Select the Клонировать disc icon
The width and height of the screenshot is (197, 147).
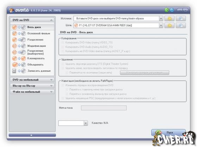[19, 58]
